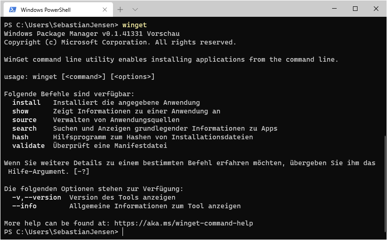Close the Windows Terminal window
The width and height of the screenshot is (387, 240).
point(376,9)
